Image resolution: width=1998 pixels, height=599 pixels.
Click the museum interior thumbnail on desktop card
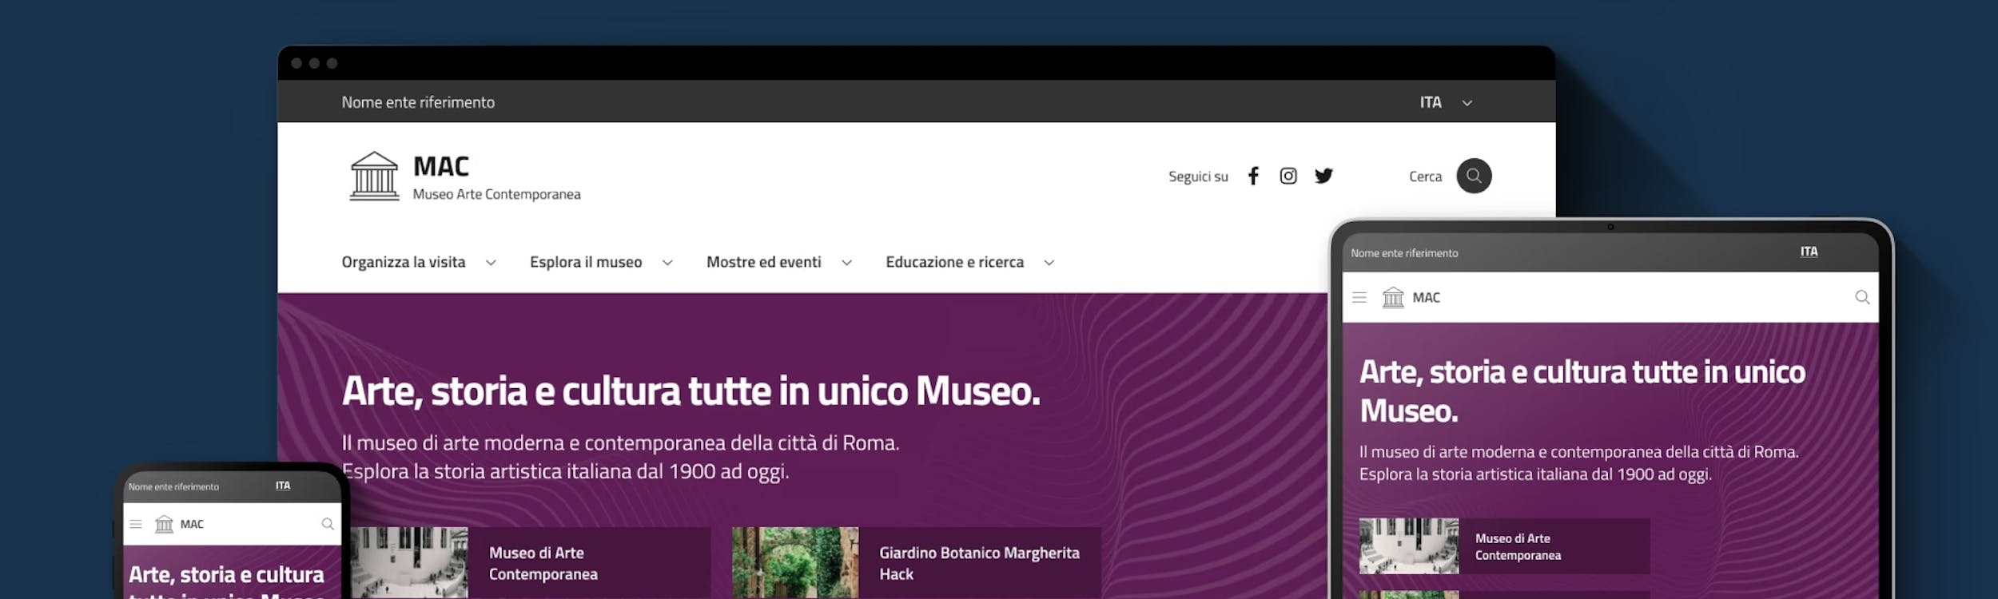(408, 563)
